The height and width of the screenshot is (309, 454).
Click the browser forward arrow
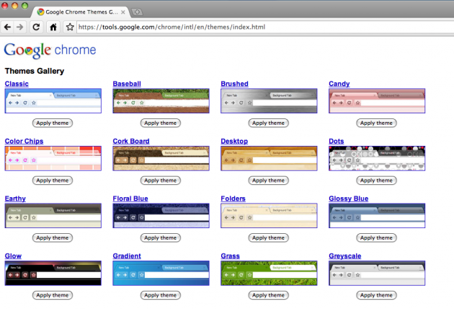click(19, 27)
